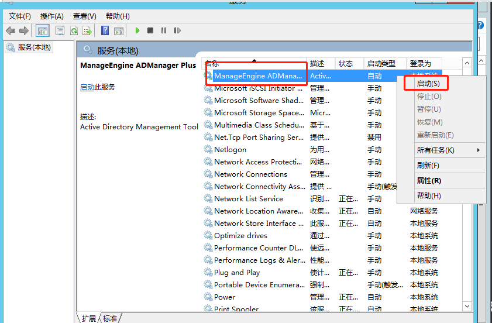Stop the service with square stop icon

[x=150, y=30]
